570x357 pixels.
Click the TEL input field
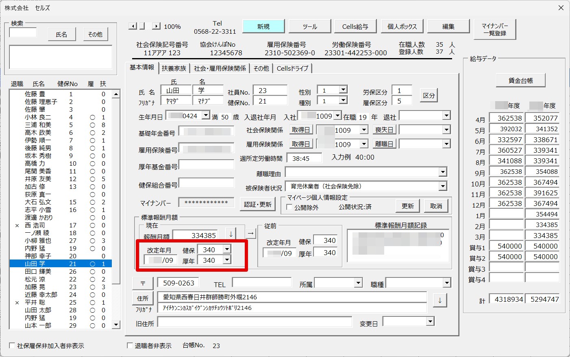click(262, 283)
